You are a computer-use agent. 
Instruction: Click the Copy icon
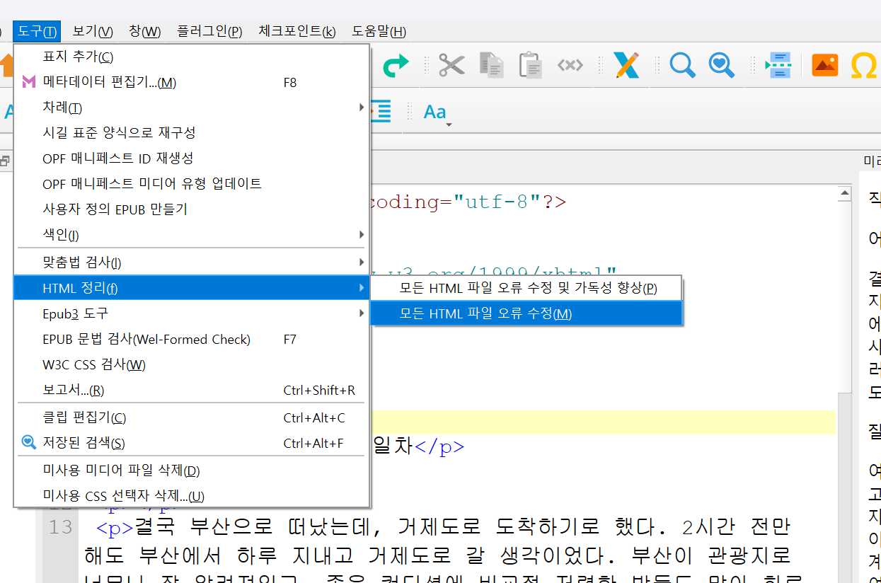[x=491, y=64]
